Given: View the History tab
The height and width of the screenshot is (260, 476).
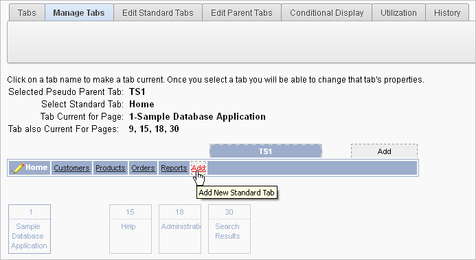Looking at the screenshot, I should click(x=447, y=13).
